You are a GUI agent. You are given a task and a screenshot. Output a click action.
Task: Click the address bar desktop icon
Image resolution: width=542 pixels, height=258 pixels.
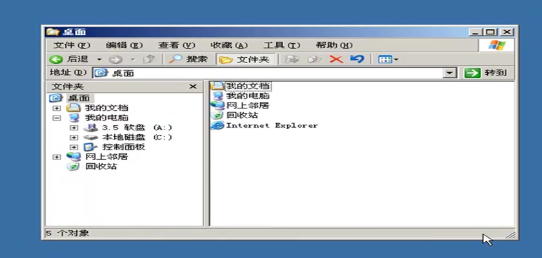point(101,73)
